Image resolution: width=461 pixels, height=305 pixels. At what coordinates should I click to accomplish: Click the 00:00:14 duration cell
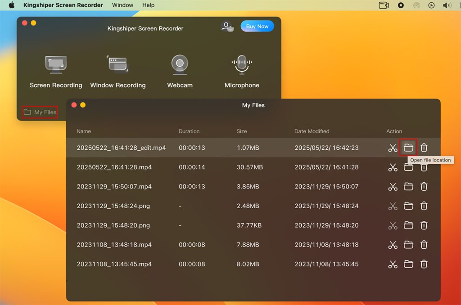(x=192, y=167)
